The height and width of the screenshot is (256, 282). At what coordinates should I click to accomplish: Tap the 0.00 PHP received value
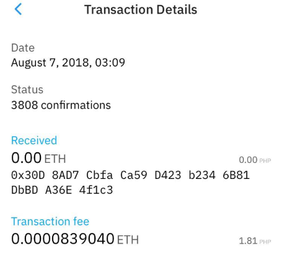click(255, 160)
